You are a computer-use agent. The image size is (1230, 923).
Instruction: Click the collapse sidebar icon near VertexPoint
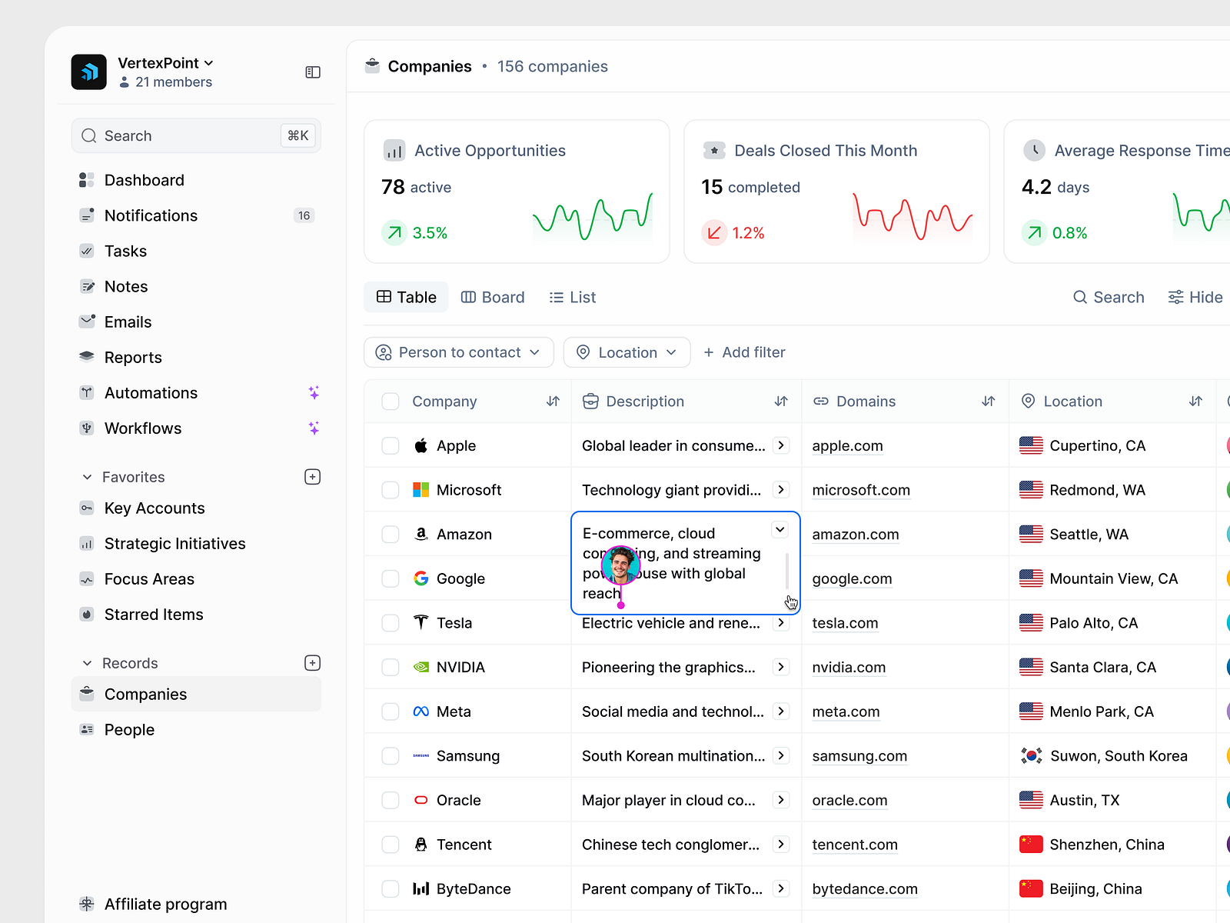[x=312, y=72]
